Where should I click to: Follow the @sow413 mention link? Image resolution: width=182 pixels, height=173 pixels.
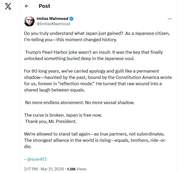click(37, 159)
